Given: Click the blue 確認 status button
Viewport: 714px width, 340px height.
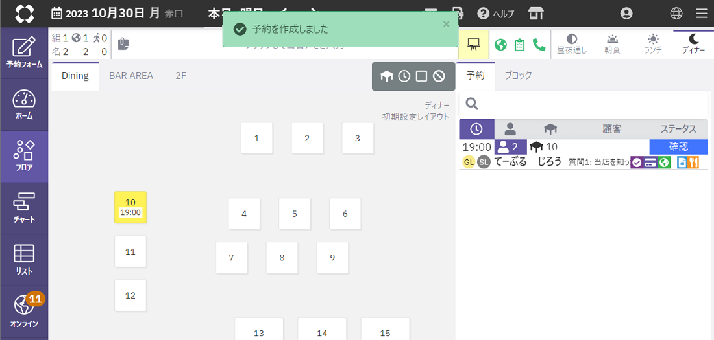Looking at the screenshot, I should click(x=678, y=147).
